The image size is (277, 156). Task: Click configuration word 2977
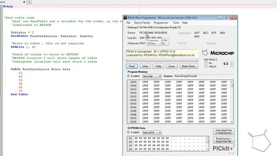click(x=197, y=33)
